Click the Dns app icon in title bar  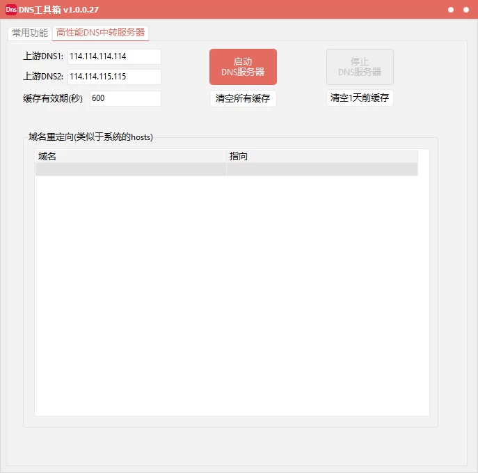tap(11, 10)
